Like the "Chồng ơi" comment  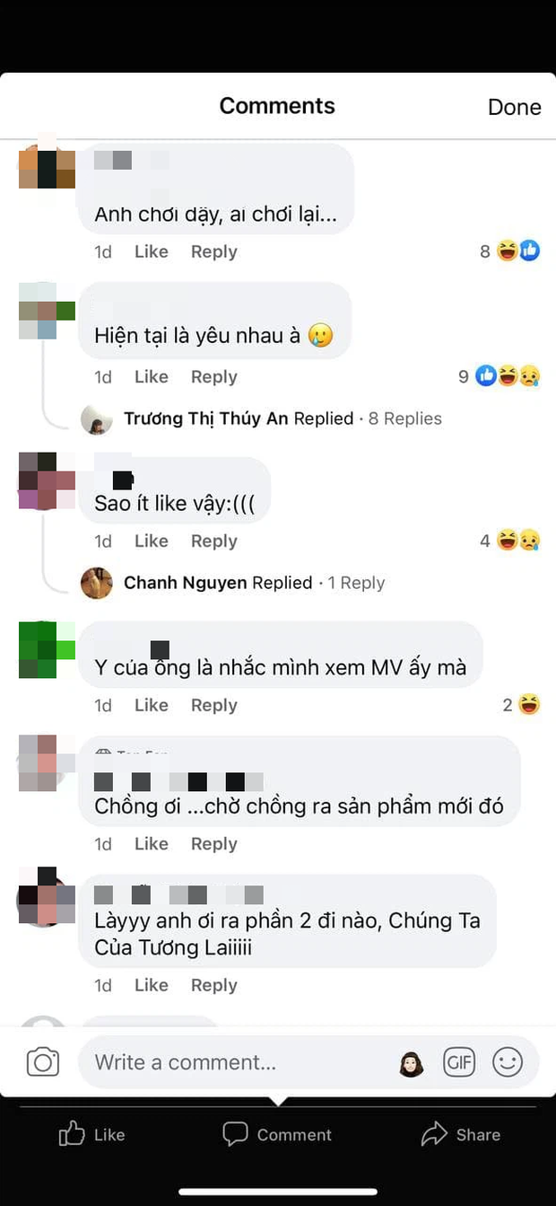point(151,843)
